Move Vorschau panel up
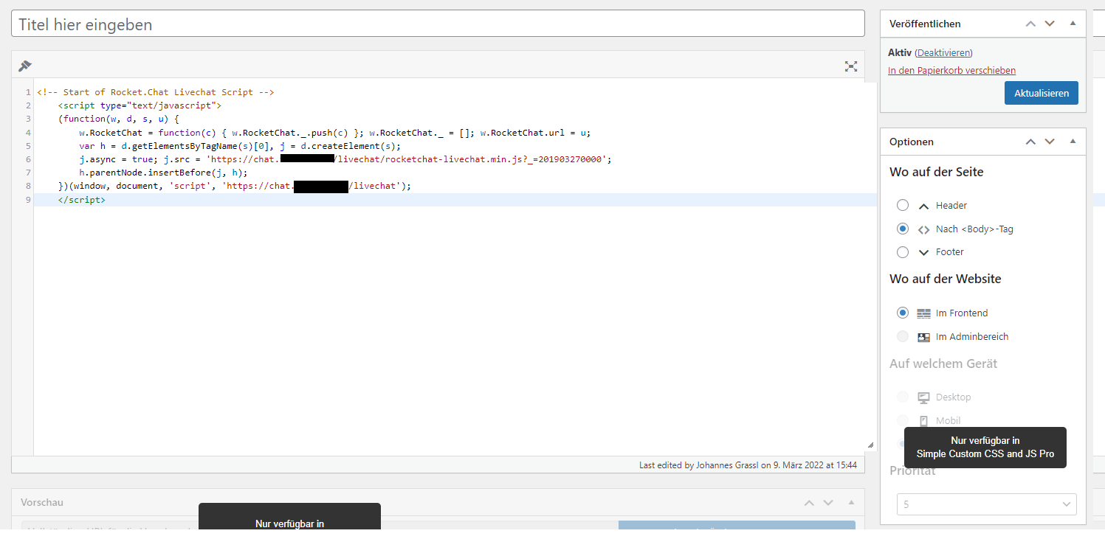1105x539 pixels. click(809, 503)
